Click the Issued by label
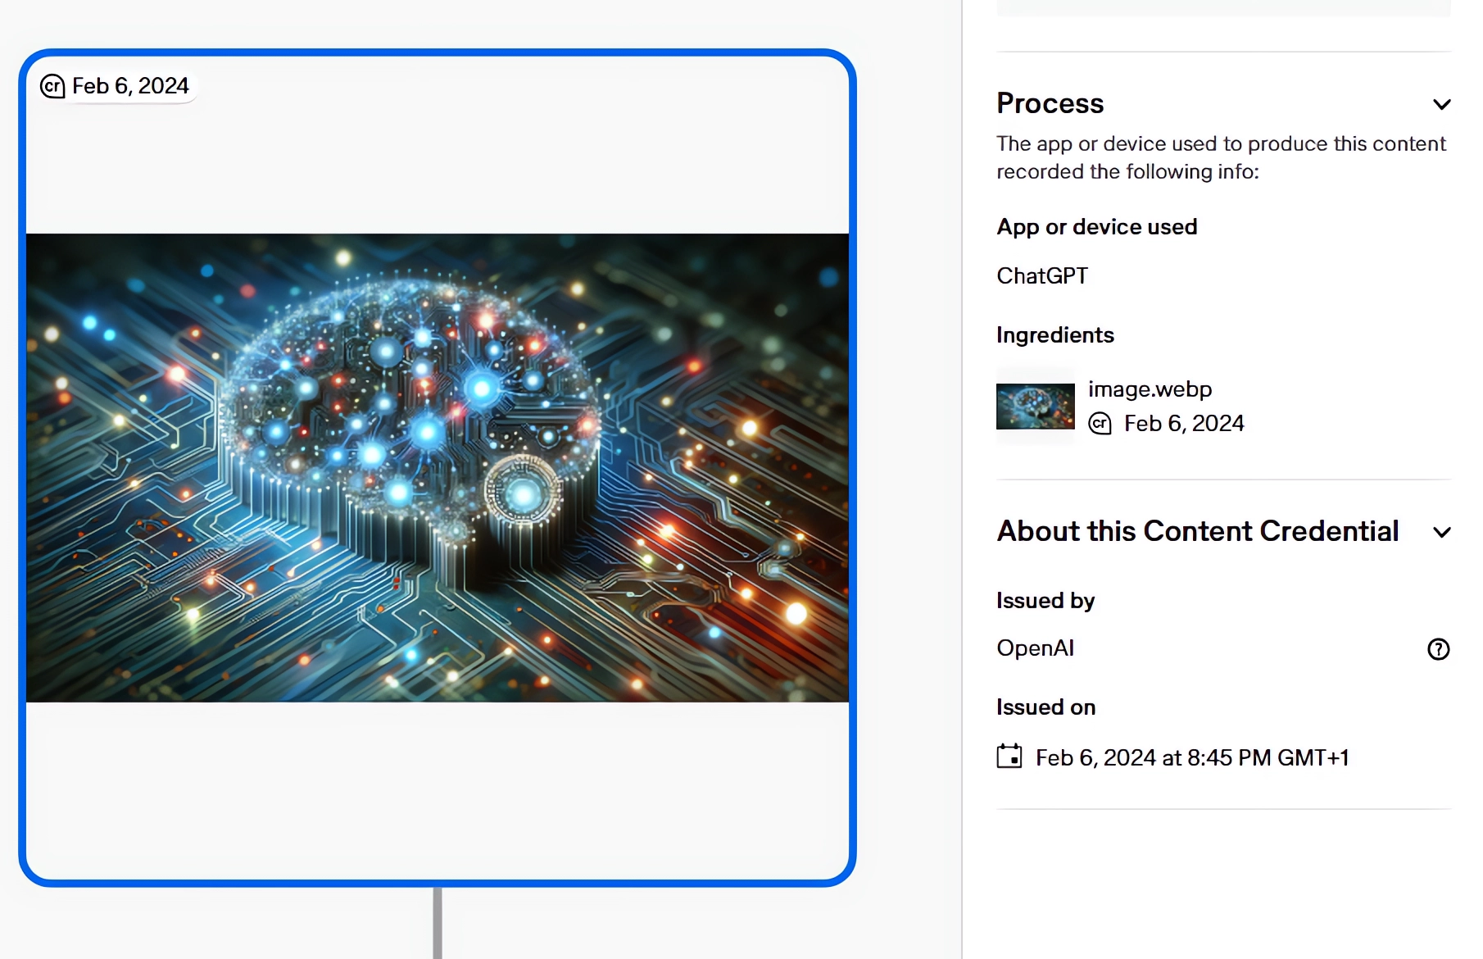The image size is (1483, 959). click(x=1045, y=601)
